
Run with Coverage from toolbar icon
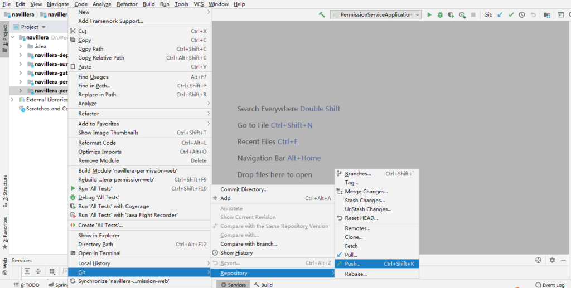(x=451, y=15)
